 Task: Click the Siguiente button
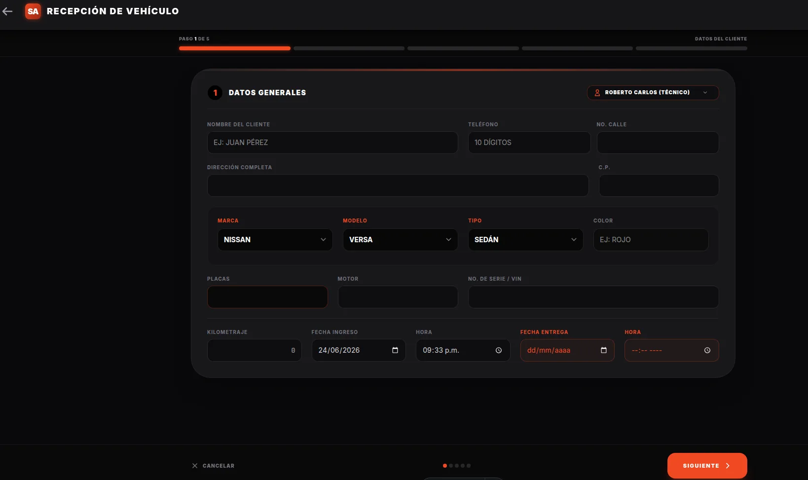pos(707,466)
